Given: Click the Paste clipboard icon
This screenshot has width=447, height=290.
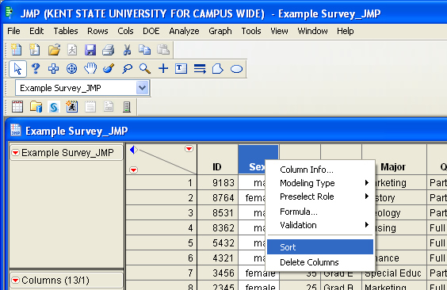Looking at the screenshot, I should 163,50.
